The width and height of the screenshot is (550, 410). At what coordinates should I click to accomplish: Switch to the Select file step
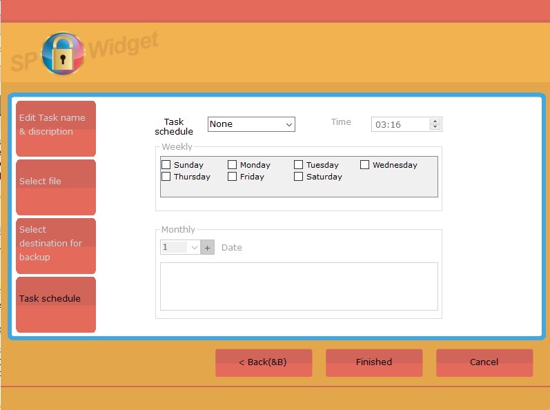(56, 187)
